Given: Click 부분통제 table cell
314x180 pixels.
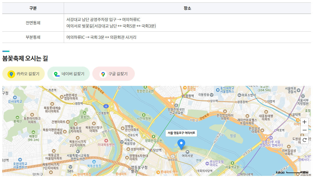Looking at the screenshot, I should click(x=33, y=37).
